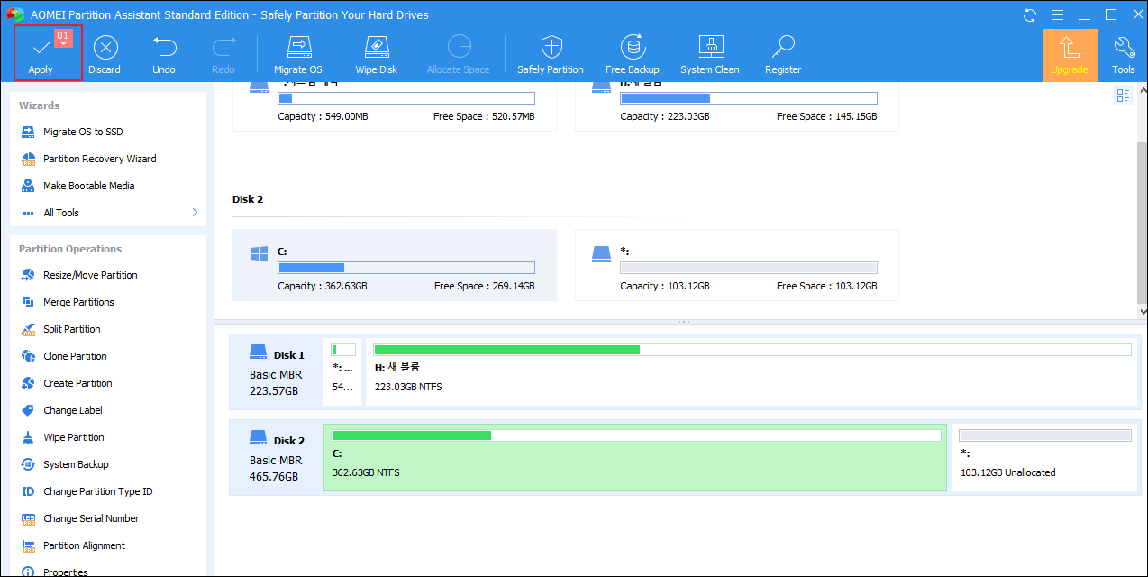Viewport: 1148px width, 577px height.
Task: Switch disk view layout icon
Action: click(x=1123, y=96)
